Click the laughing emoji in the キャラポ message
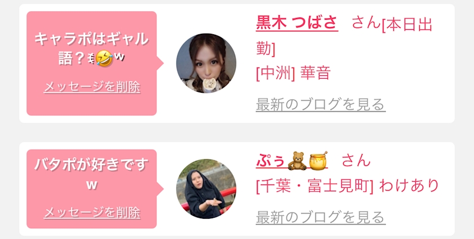 (104, 58)
